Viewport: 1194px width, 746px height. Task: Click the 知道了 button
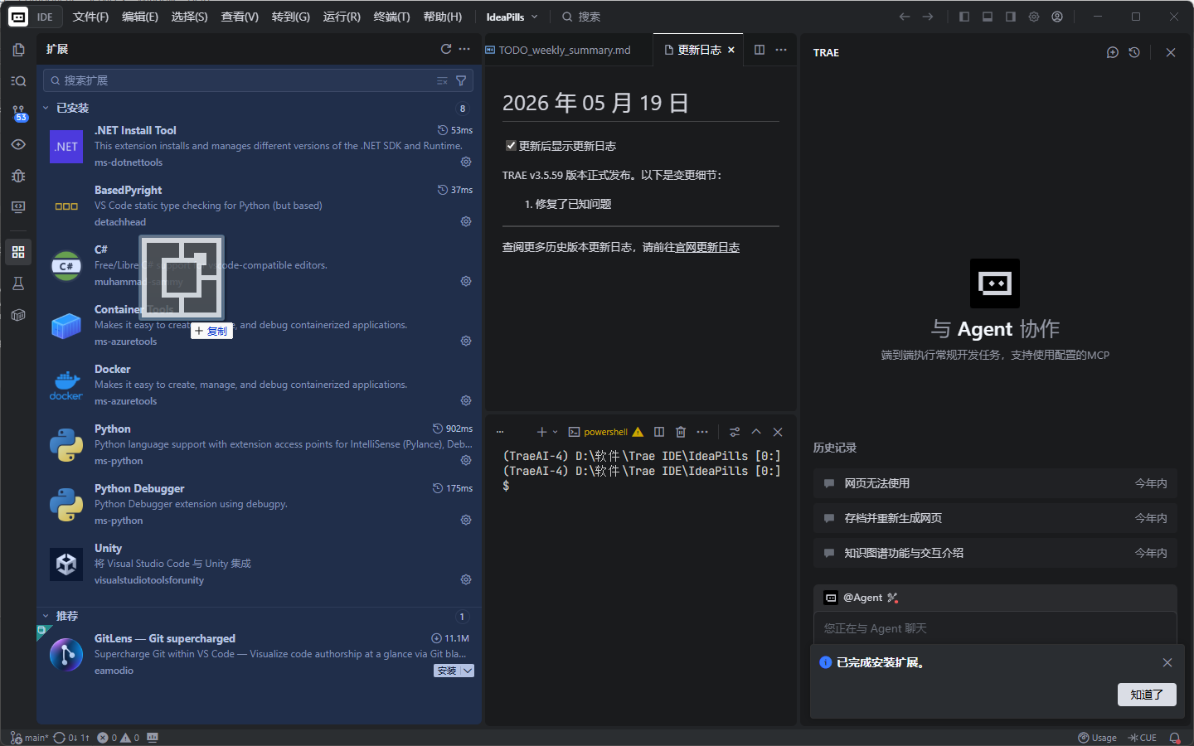(x=1147, y=695)
